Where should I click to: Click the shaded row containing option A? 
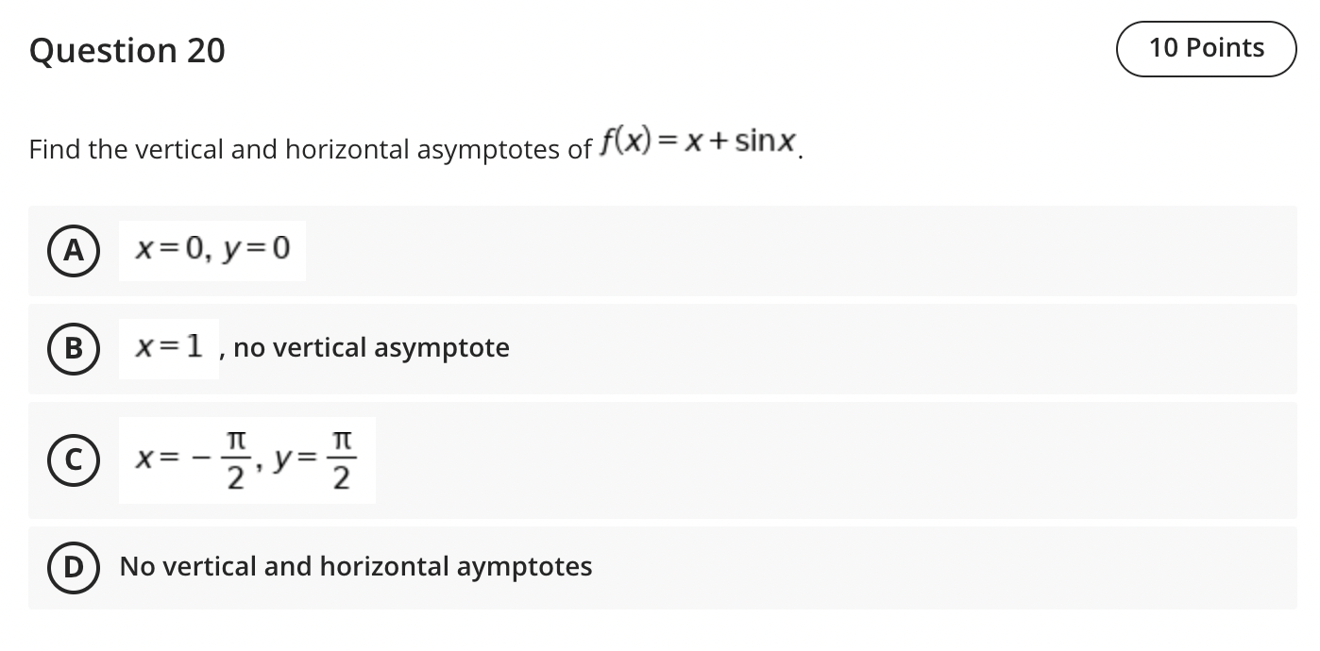[661, 250]
